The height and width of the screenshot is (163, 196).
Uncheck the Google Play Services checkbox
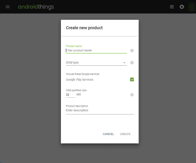click(132, 79)
